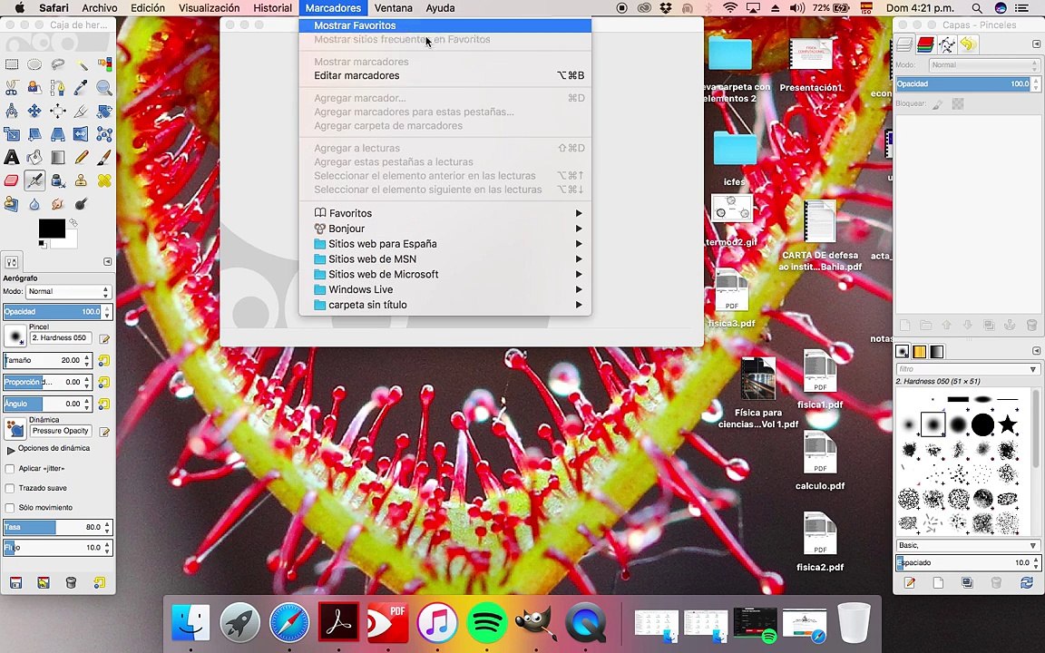Open the brush editor pencil button in Pinceles panel

(909, 582)
